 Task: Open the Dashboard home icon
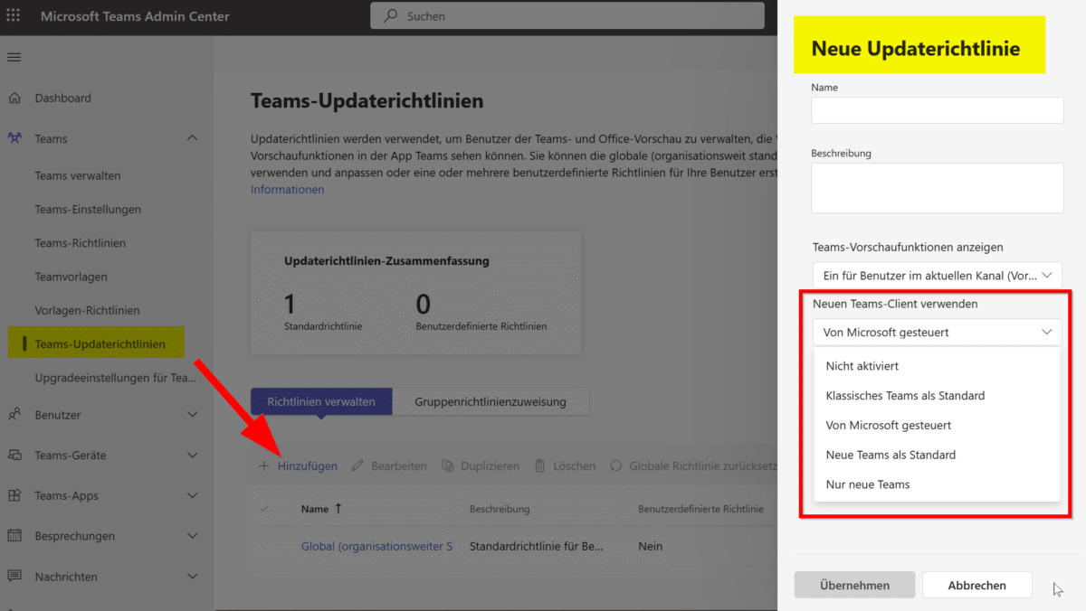(14, 98)
